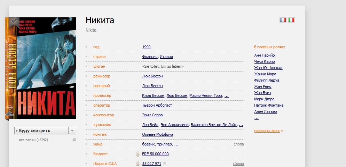Image resolution: width=346 pixels, height=167 pixels.
Task: Click показать всех to show all cast
Action: click(x=267, y=131)
